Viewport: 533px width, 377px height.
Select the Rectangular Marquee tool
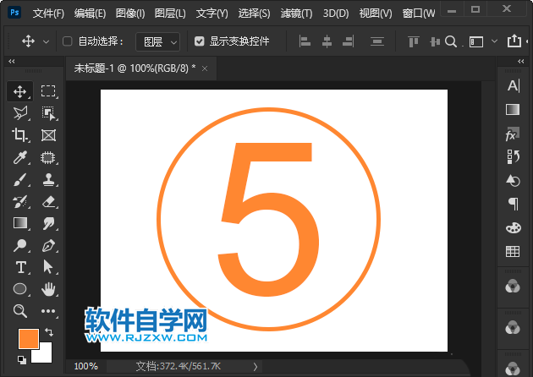48,91
